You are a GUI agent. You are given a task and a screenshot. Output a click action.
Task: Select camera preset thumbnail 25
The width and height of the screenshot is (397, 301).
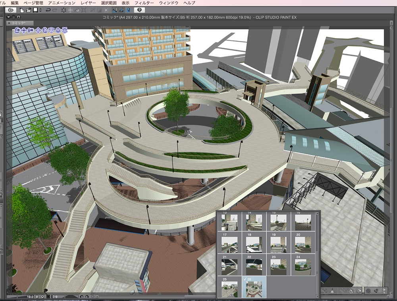click(x=229, y=287)
